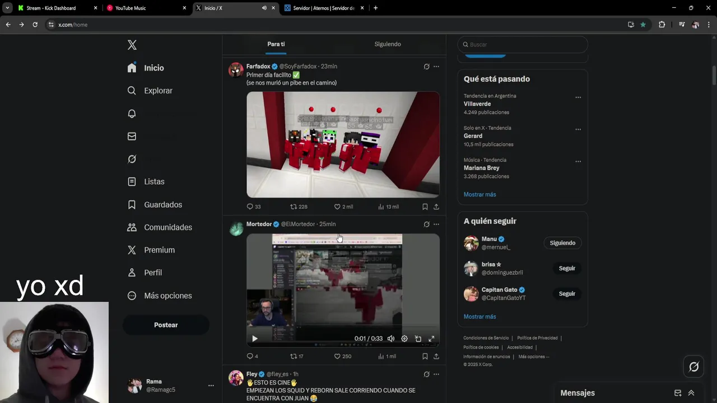The width and height of the screenshot is (717, 403).
Task: Open Explorar search page
Action: click(x=150, y=91)
